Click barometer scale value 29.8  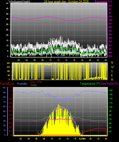(x=110, y=20)
